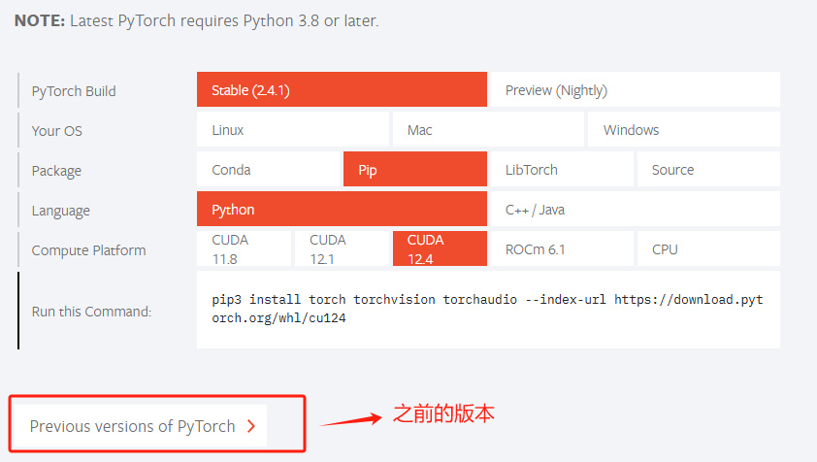Pick CUDA 12.4 compute platform
Screen dimensions: 817x462
tap(440, 248)
